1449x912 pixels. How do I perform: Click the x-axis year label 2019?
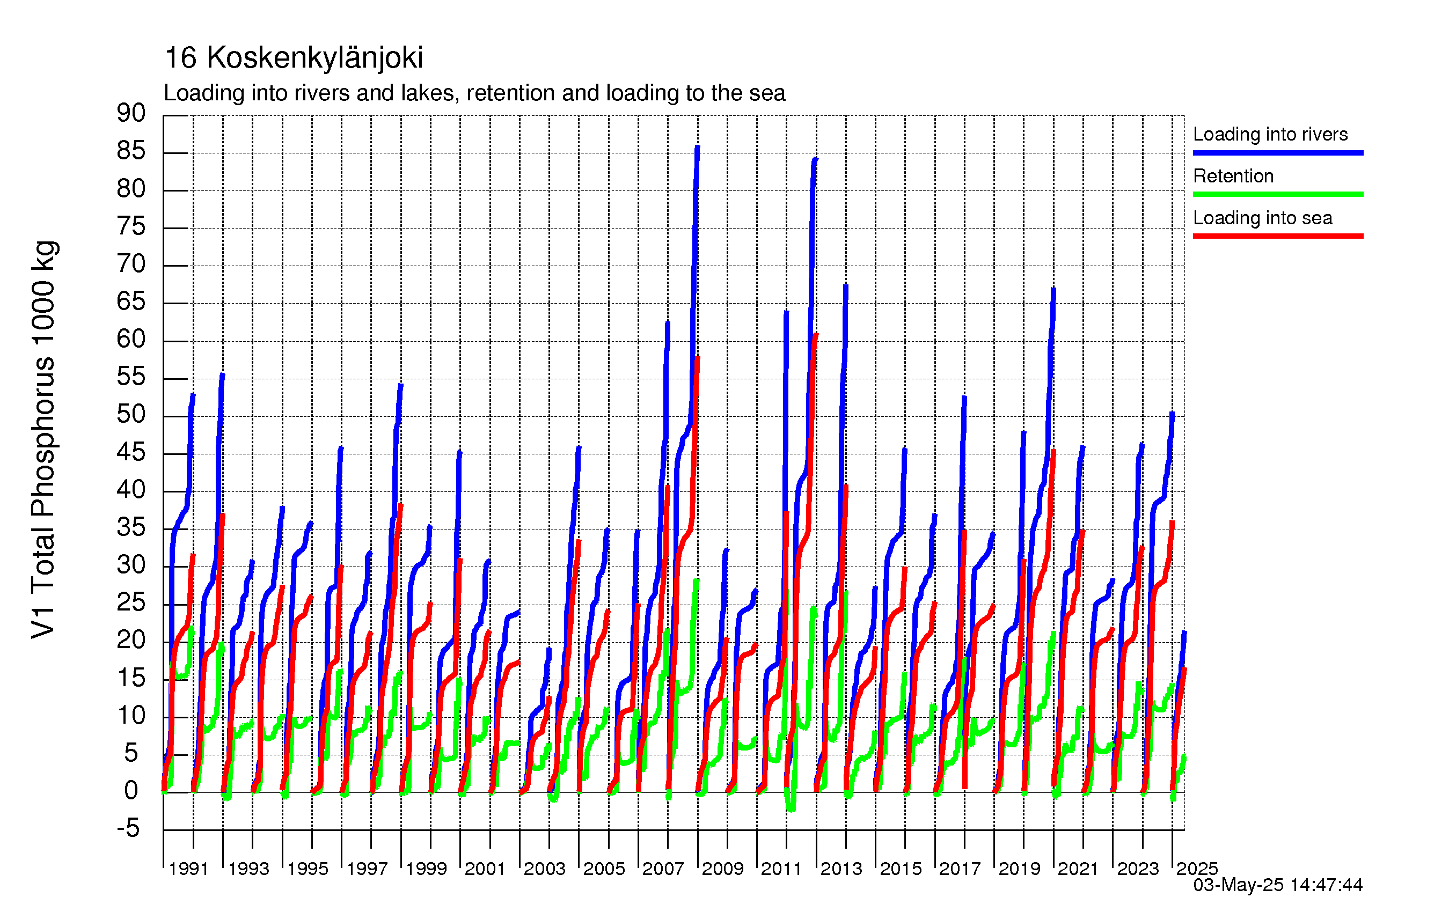[1019, 868]
